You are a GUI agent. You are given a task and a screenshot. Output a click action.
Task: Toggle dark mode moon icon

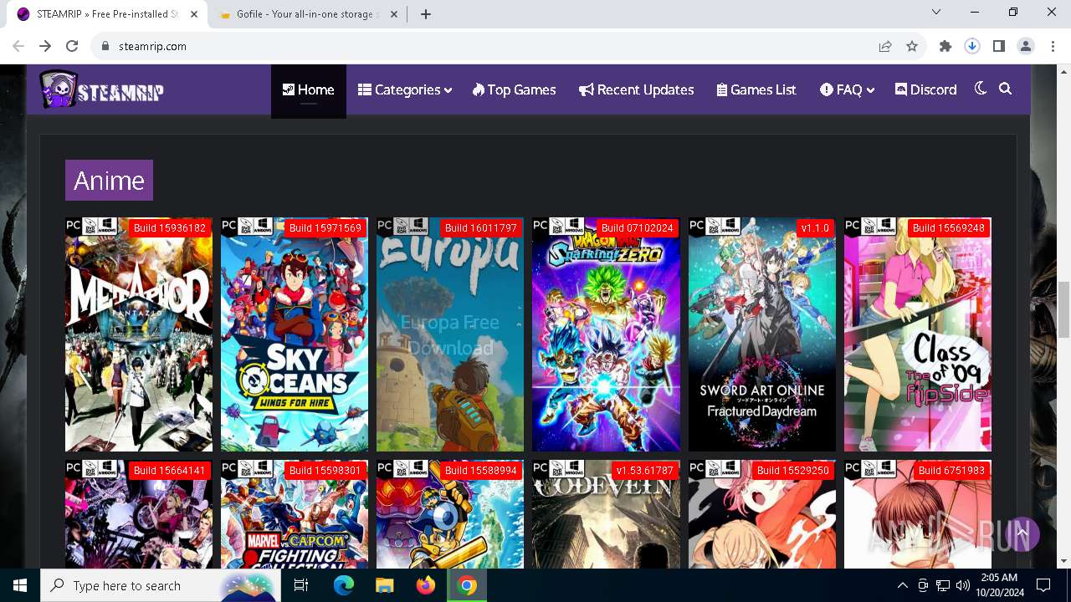[981, 89]
